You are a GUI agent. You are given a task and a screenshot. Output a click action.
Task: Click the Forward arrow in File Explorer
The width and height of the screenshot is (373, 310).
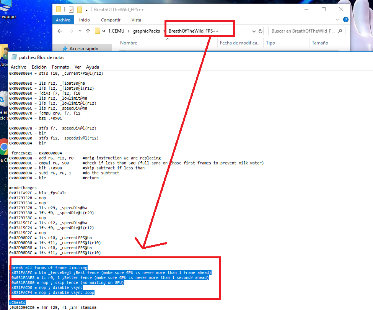pyautogui.click(x=71, y=31)
